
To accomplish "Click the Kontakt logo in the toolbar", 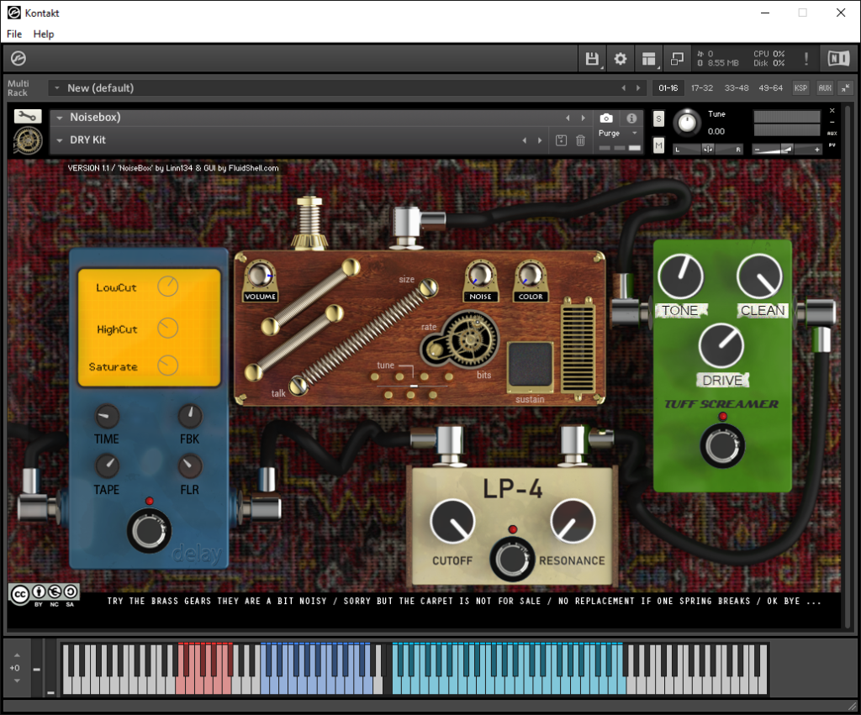I will [18, 58].
